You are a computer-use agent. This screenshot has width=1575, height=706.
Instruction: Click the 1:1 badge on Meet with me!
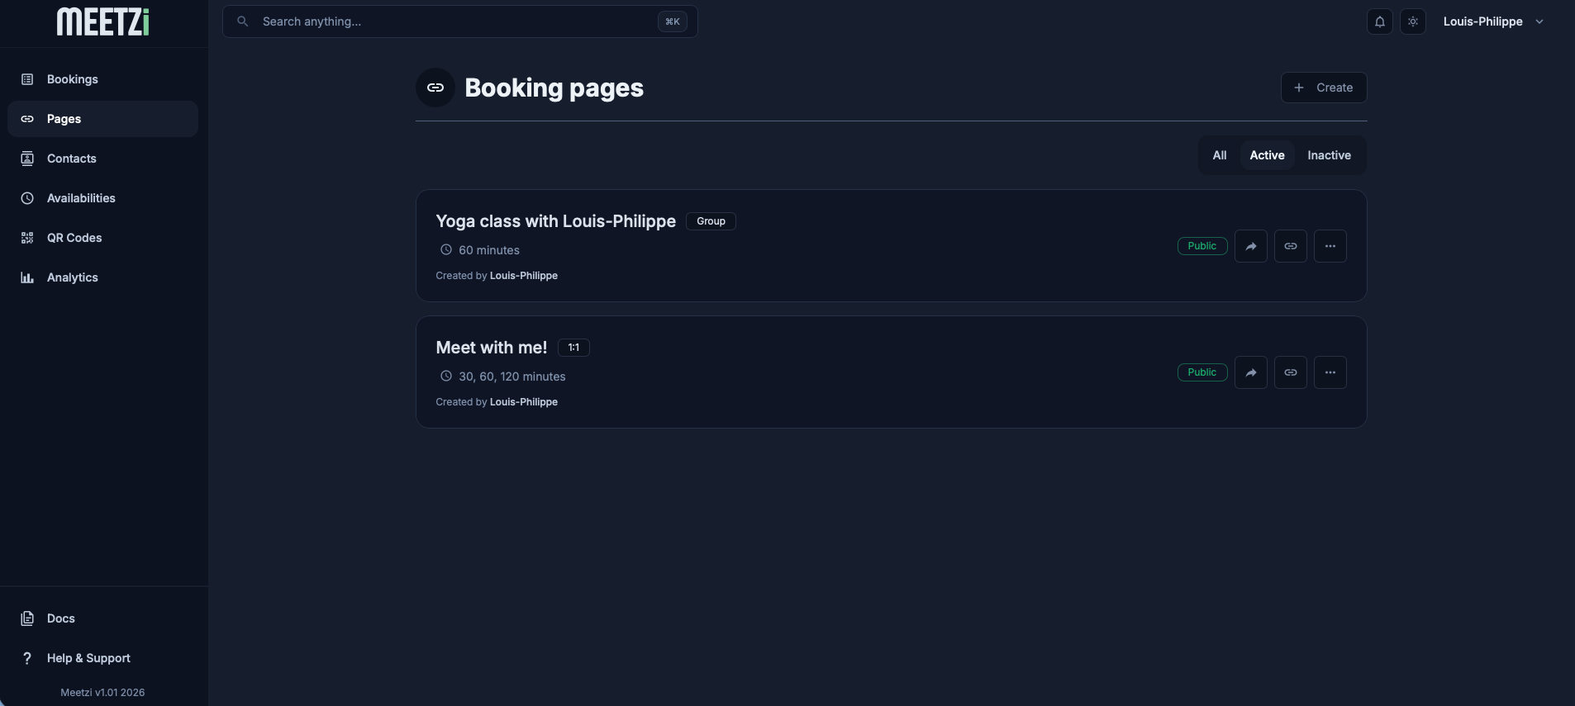[573, 348]
